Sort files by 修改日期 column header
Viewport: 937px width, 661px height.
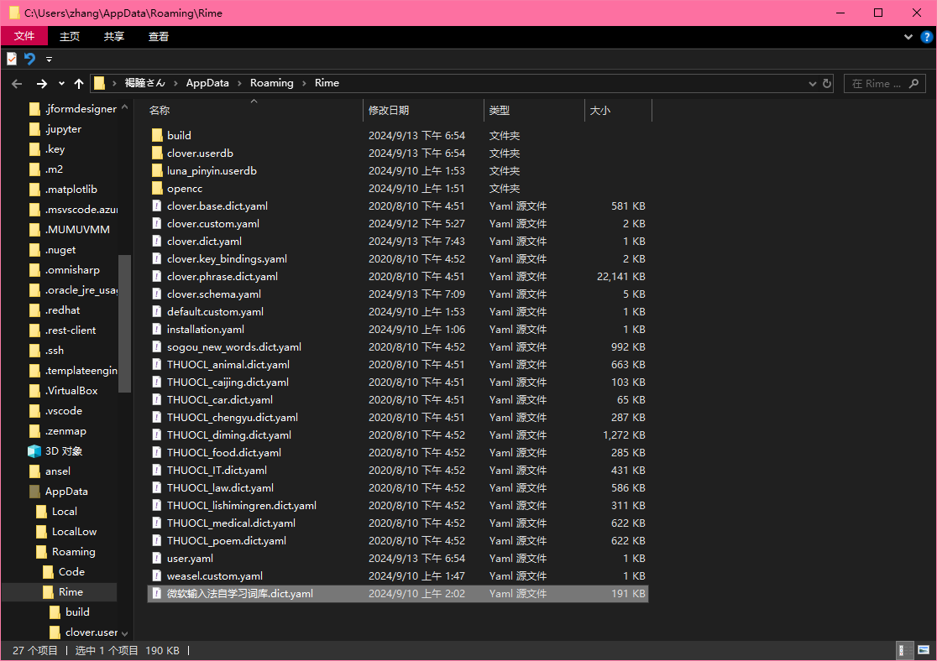tap(389, 110)
